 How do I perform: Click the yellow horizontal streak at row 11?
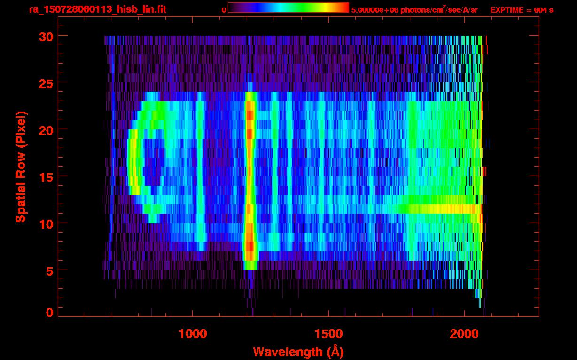pyautogui.click(x=444, y=209)
